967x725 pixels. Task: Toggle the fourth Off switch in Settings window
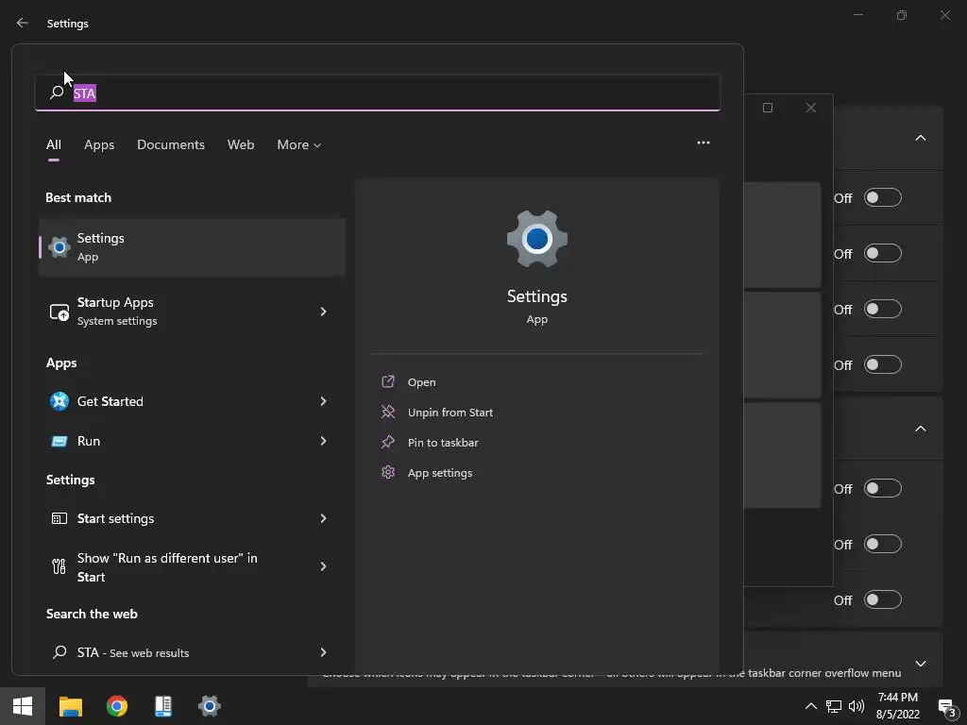coord(883,364)
